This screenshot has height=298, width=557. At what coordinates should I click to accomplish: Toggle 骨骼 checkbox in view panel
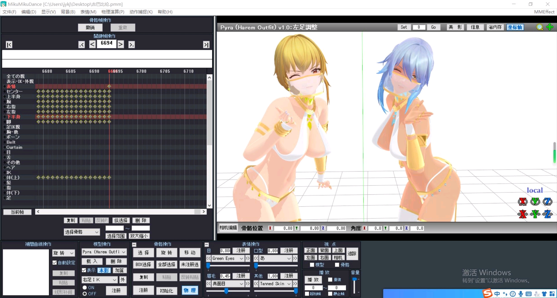[x=337, y=265]
